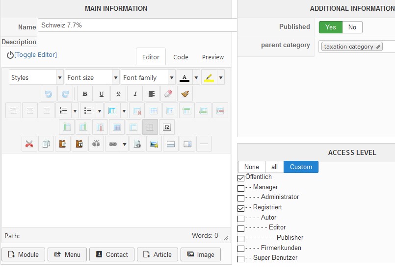
Task: Tick the Autor access checkbox
Action: point(241,219)
